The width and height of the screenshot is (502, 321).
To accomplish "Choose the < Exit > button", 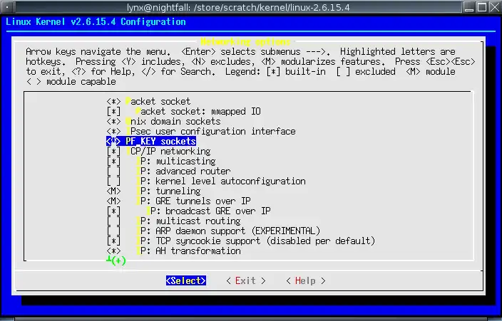I will click(x=246, y=280).
